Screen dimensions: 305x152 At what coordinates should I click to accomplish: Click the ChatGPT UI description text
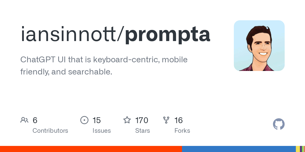[x=104, y=66]
